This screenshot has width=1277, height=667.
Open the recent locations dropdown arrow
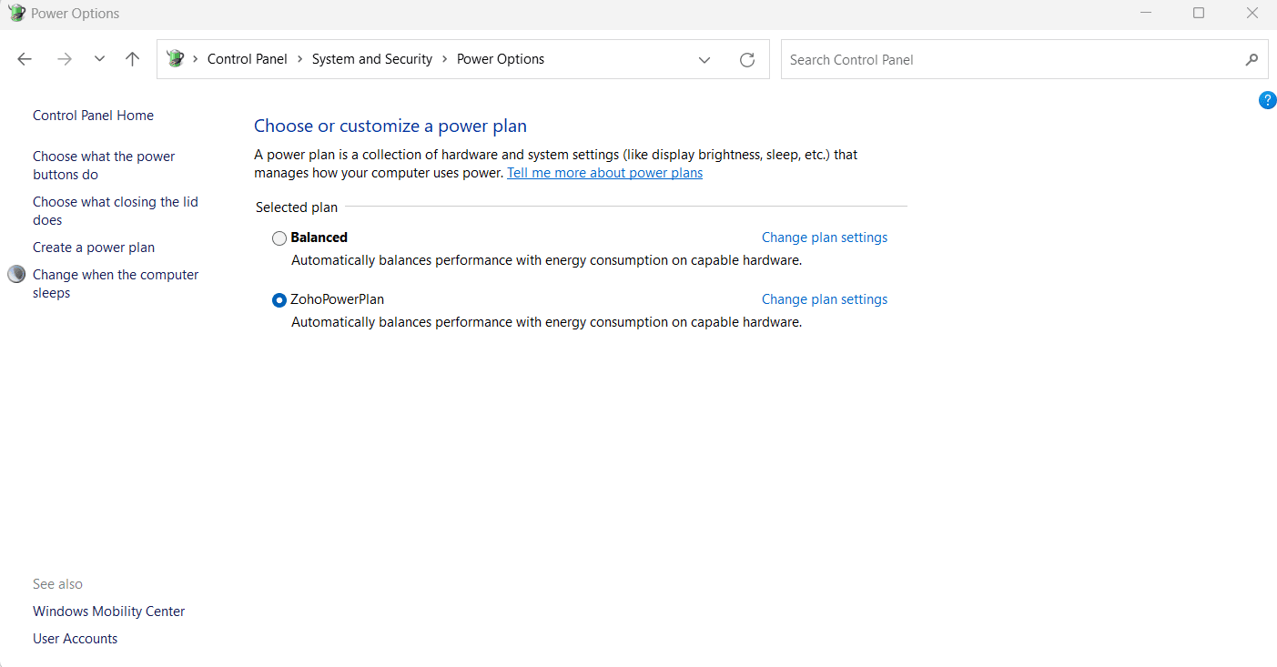(x=99, y=59)
